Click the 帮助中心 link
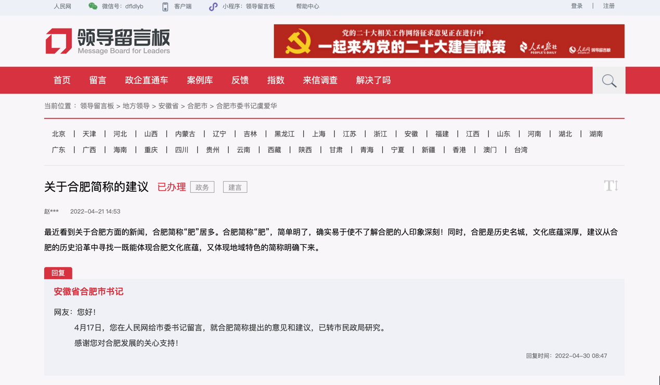The image size is (660, 385). 308,7
